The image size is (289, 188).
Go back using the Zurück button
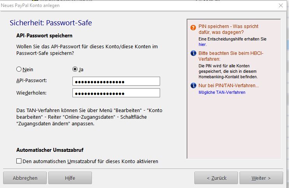[x=216, y=178]
